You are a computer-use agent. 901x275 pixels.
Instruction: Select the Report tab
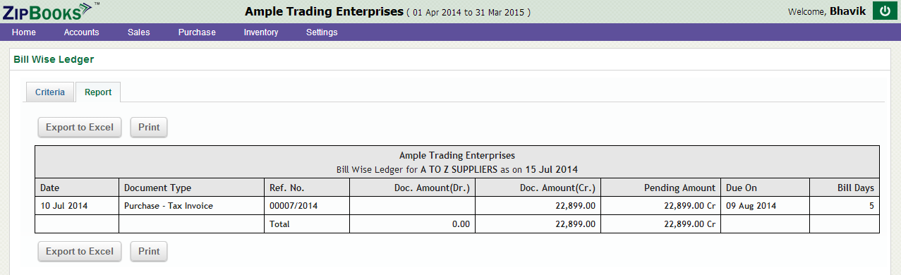click(98, 92)
